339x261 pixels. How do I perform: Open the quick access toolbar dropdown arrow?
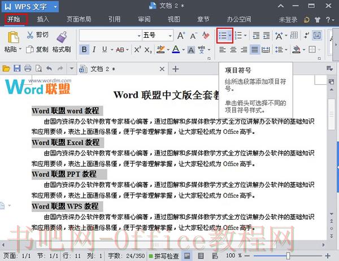point(72,68)
